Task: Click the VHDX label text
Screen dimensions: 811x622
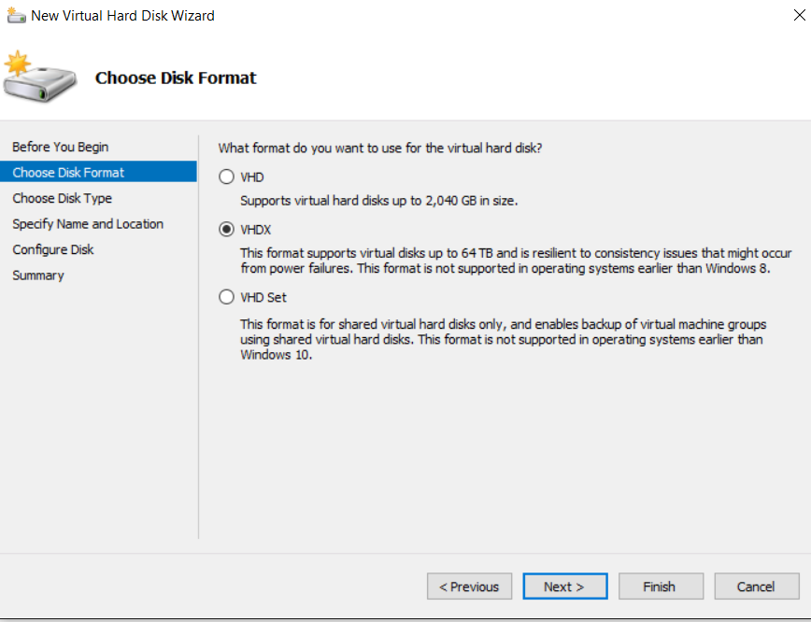Action: (255, 230)
